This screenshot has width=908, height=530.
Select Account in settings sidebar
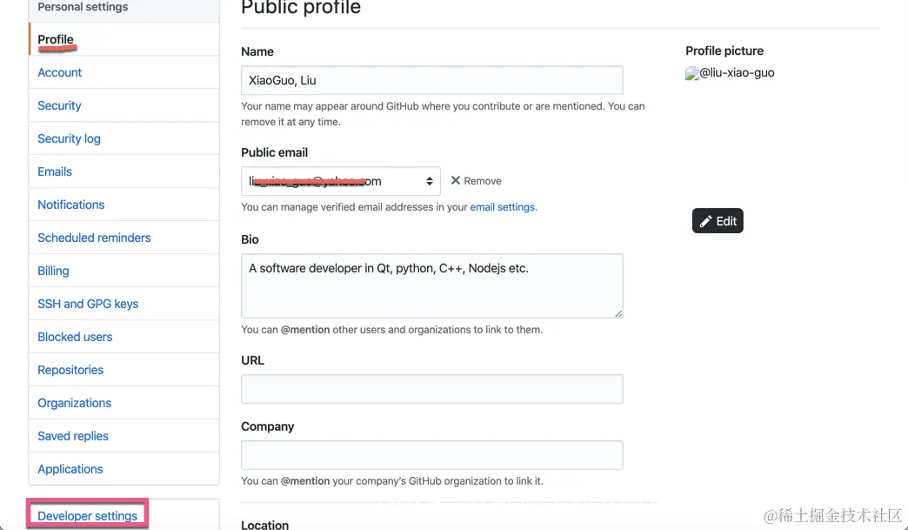60,72
